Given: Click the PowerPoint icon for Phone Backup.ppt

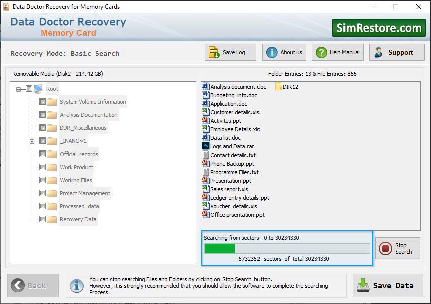Looking at the screenshot, I should coord(205,163).
